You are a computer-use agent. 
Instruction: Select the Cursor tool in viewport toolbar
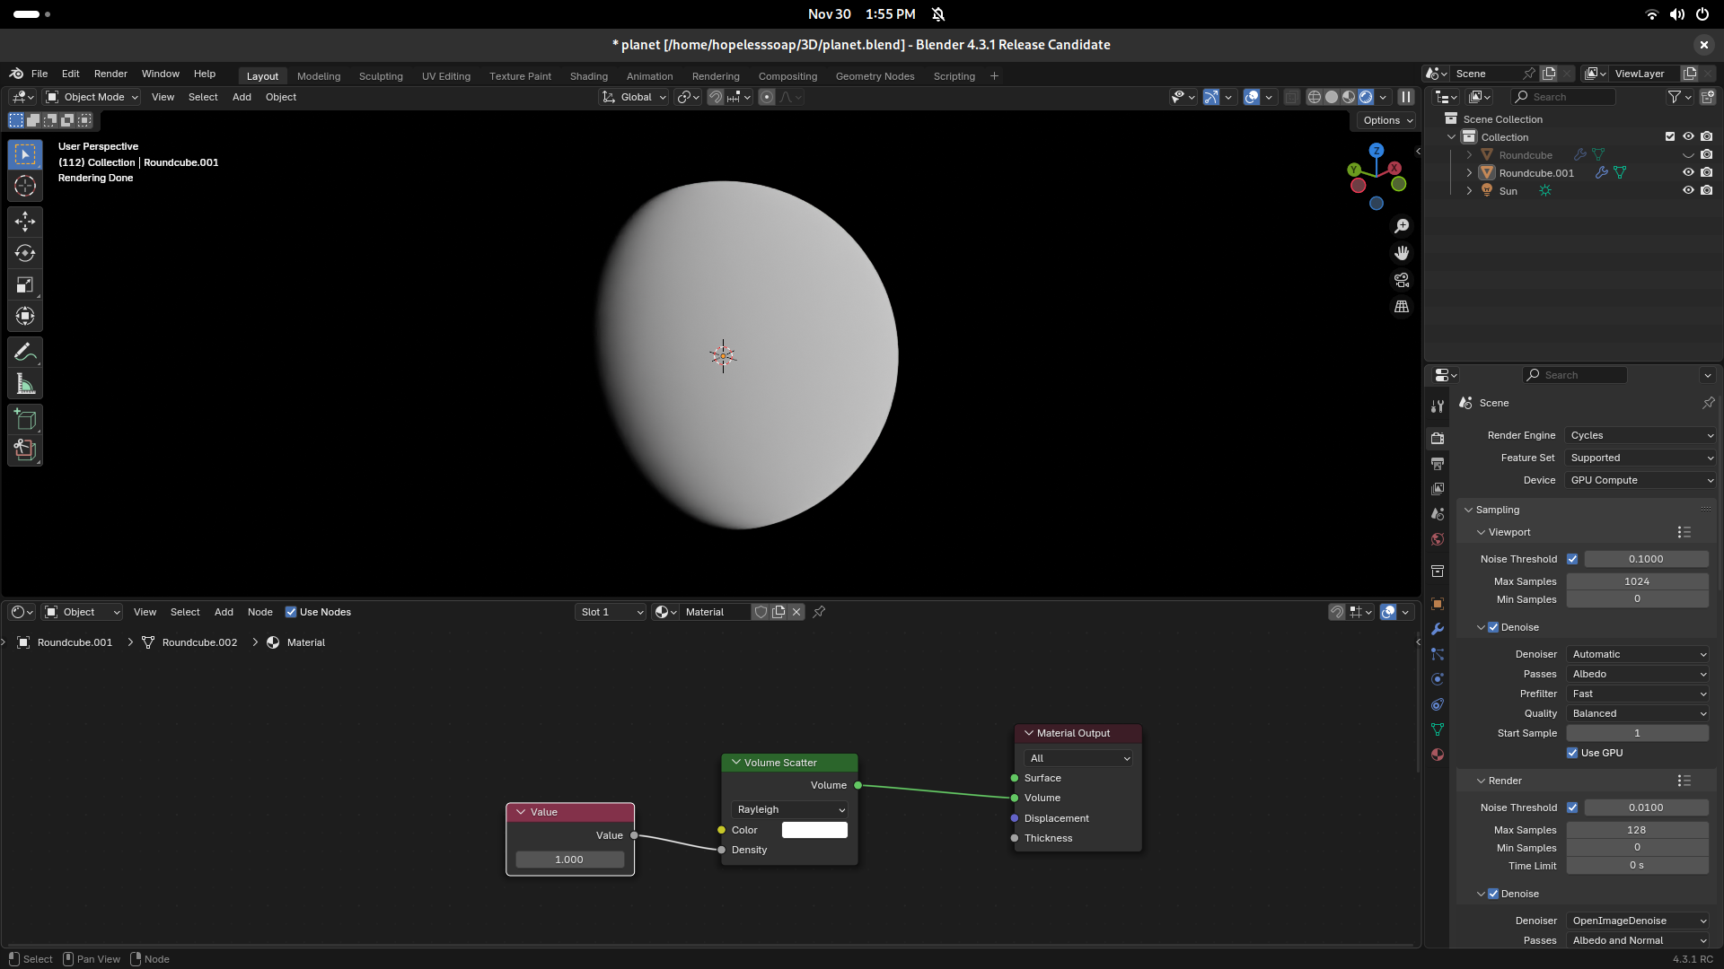(25, 186)
